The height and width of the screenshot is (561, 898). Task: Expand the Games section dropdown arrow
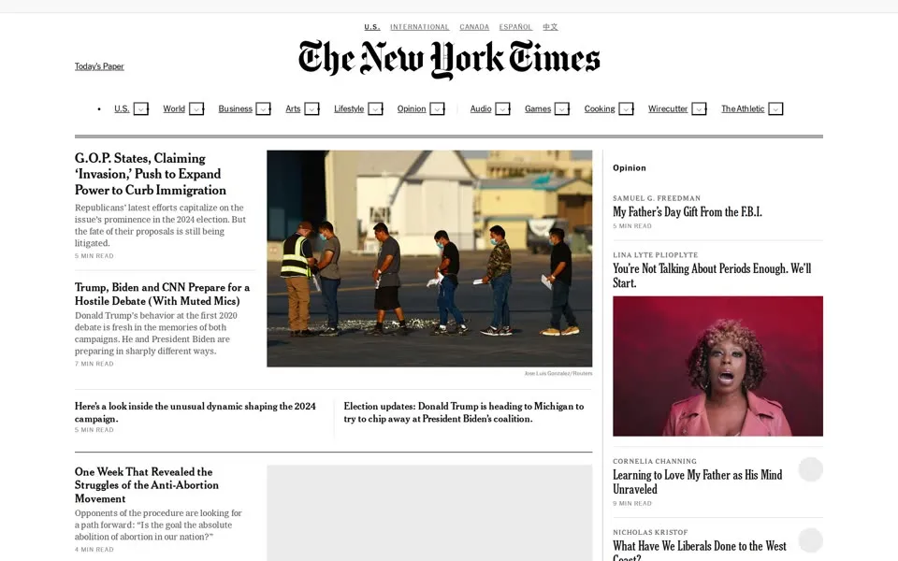click(x=562, y=108)
